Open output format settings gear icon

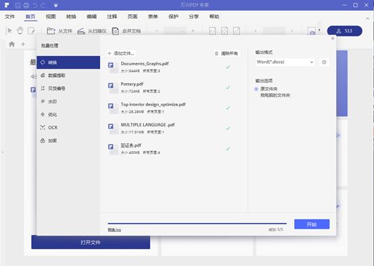[x=324, y=62]
